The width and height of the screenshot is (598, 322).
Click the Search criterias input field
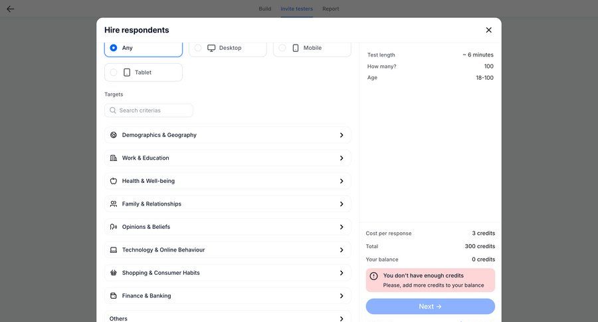[154, 110]
